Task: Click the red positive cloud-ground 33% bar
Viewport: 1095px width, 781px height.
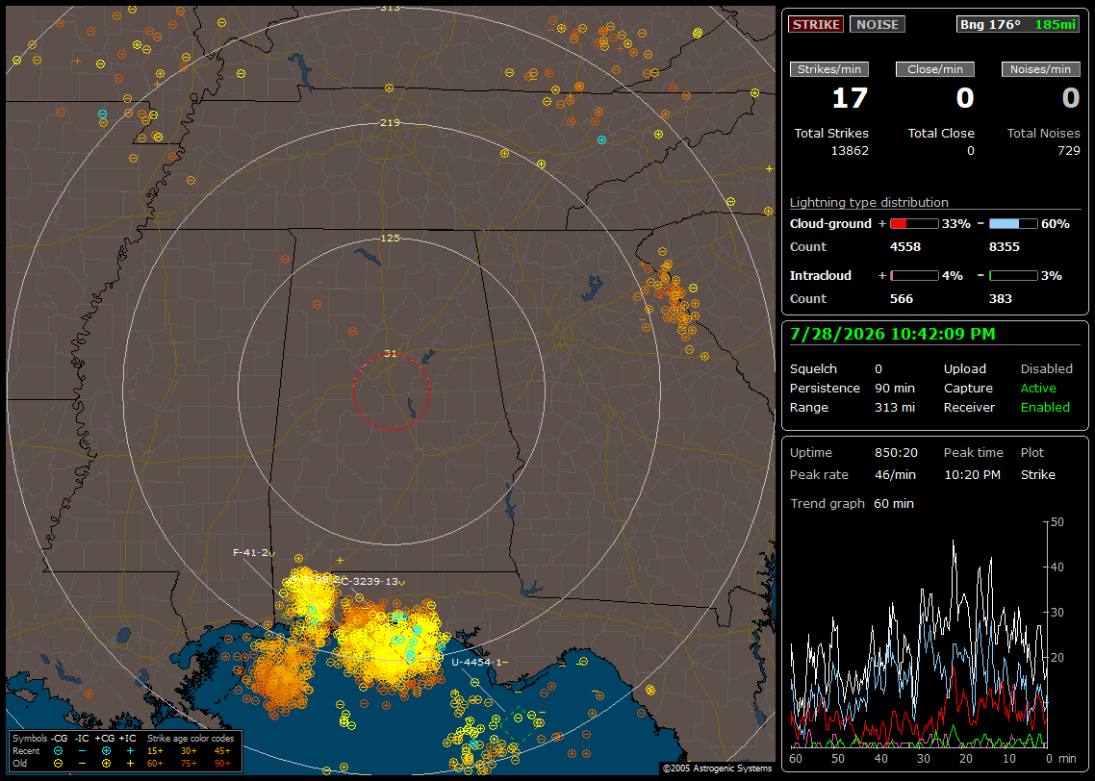Action: 913,224
